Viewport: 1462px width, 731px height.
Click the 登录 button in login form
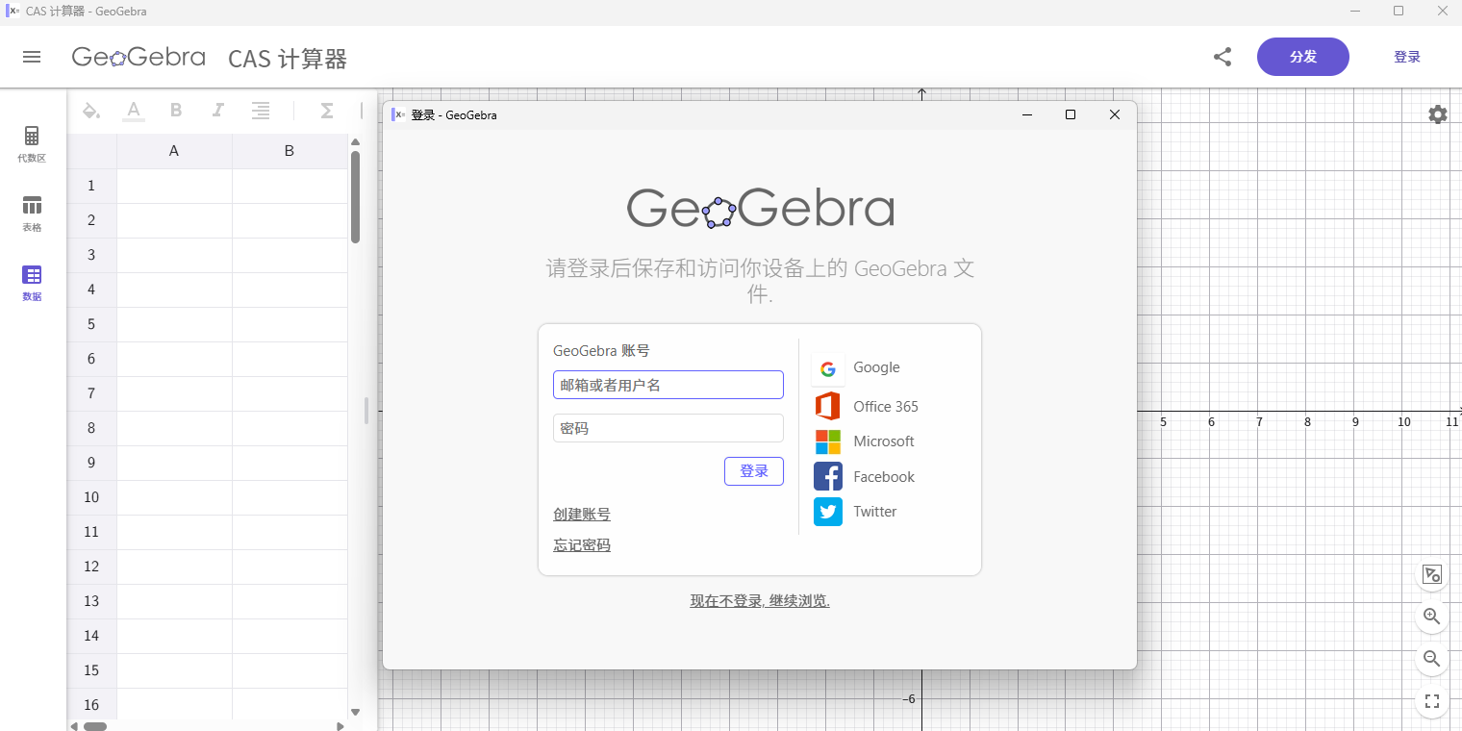pos(754,471)
